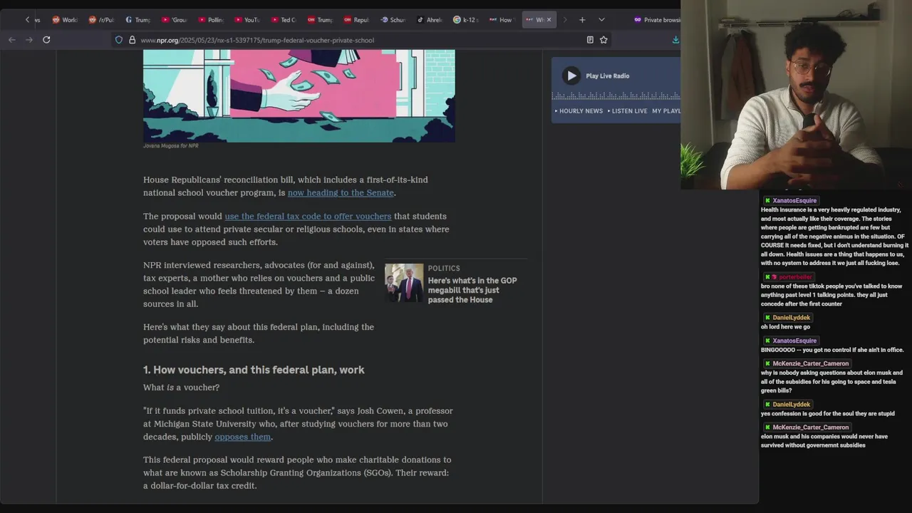Open the downloads arrow icon

[675, 40]
